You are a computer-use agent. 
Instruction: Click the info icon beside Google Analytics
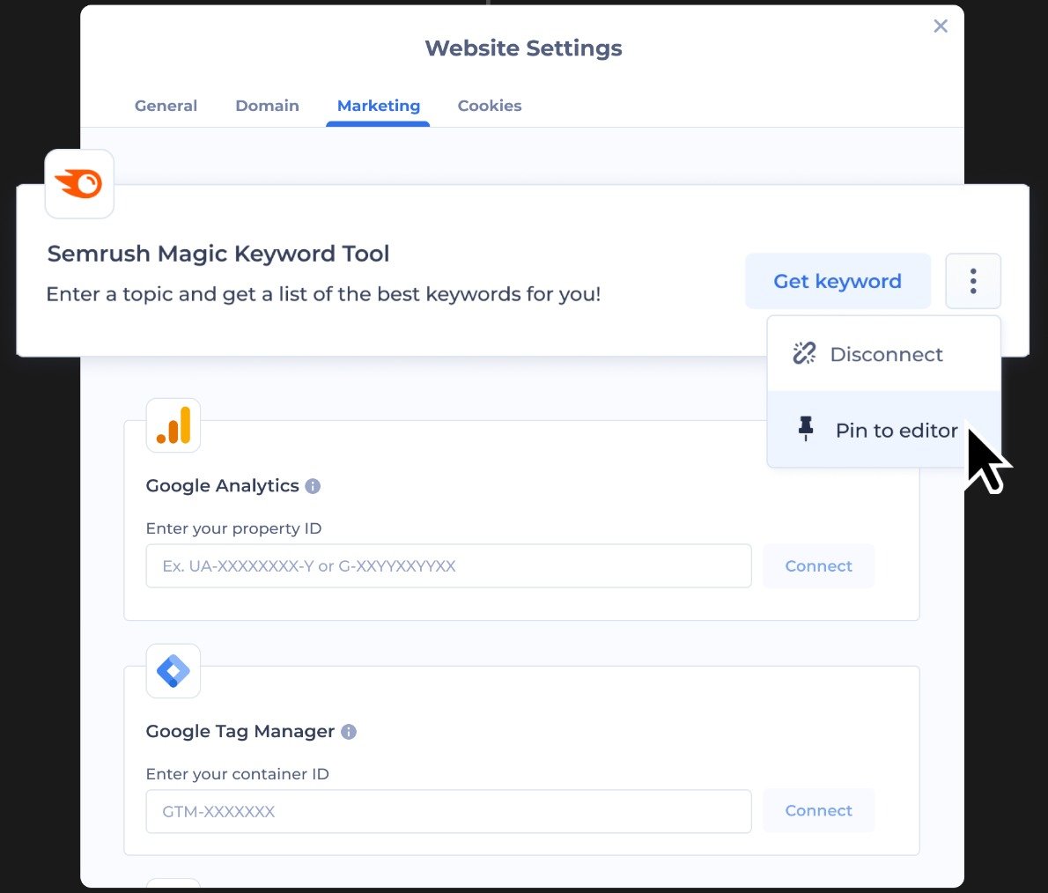313,486
